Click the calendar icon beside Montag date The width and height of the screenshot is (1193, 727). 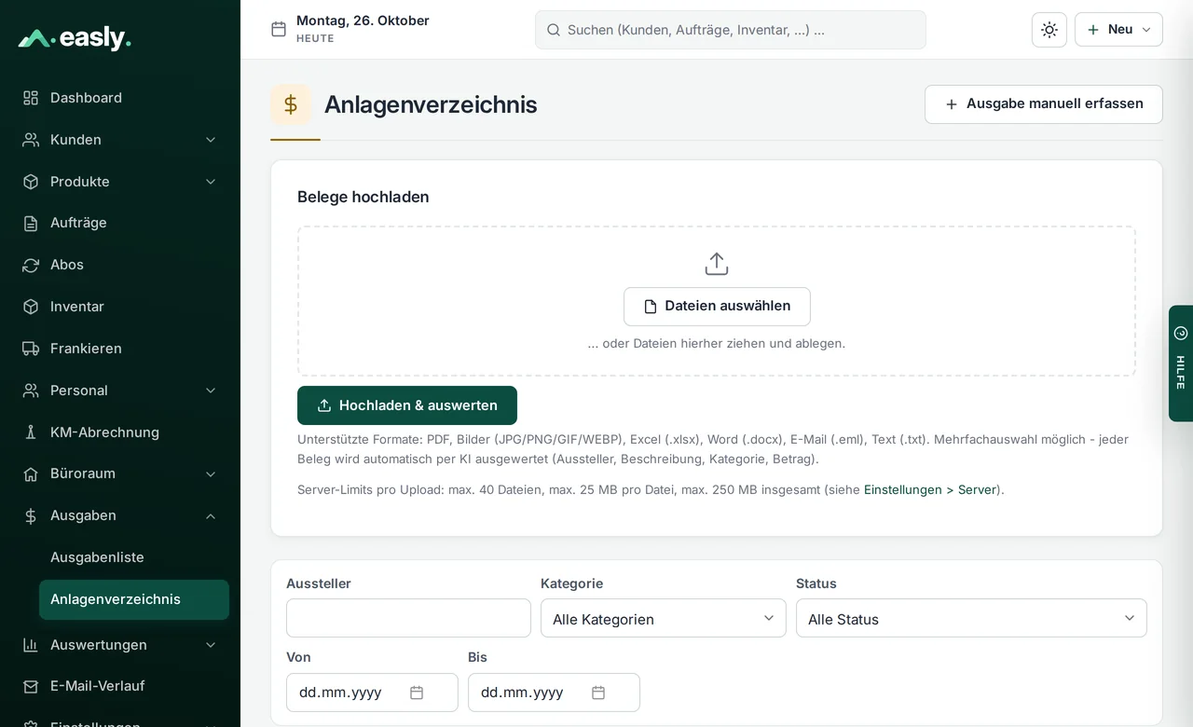(279, 29)
